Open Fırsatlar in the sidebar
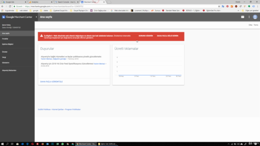The image size is (260, 146). pos(17,39)
